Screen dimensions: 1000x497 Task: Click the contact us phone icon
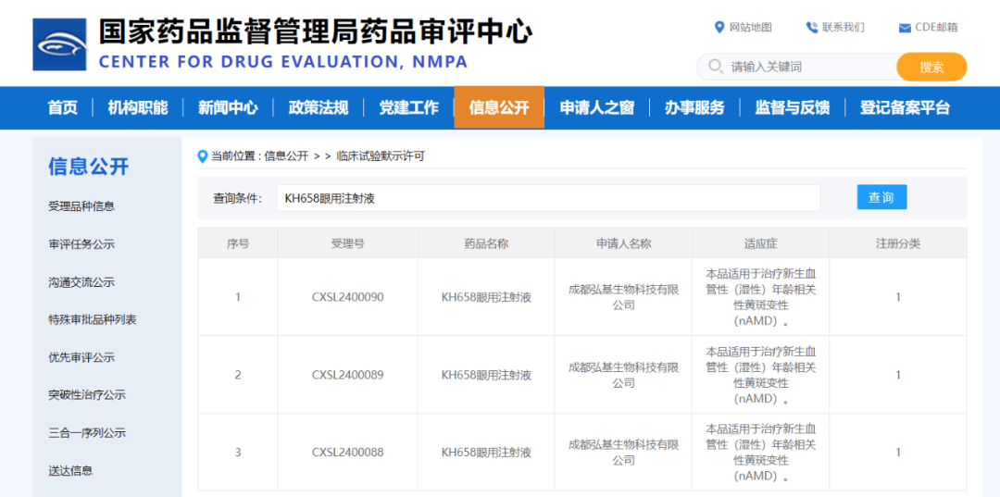(x=811, y=28)
